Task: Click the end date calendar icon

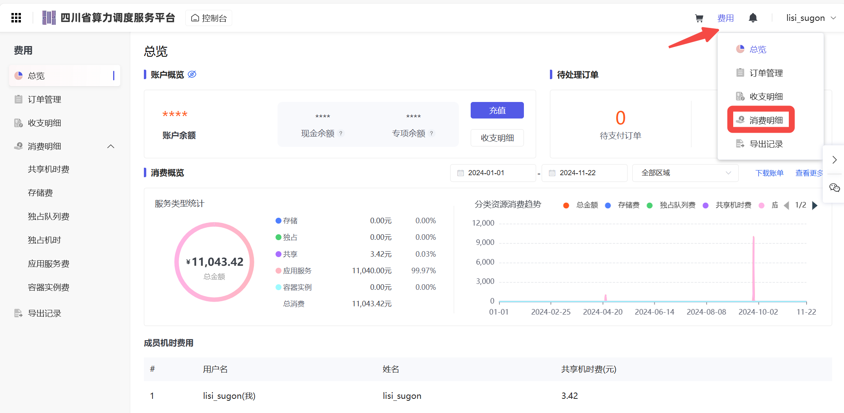Action: click(552, 173)
